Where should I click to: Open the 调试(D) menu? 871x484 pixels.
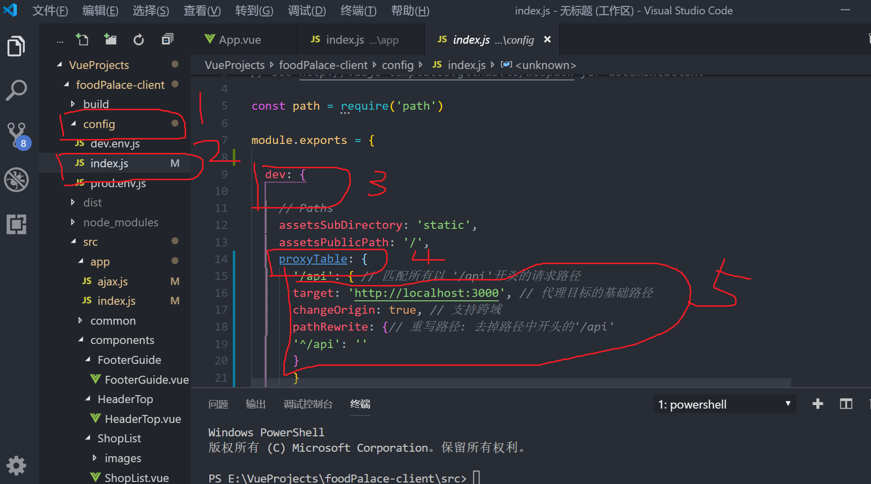click(x=307, y=10)
